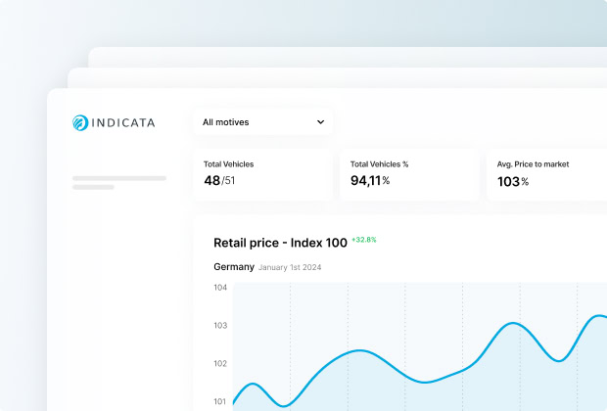Click the green +32.8% change badge
Screen dimensions: 607x411
pyautogui.click(x=364, y=240)
